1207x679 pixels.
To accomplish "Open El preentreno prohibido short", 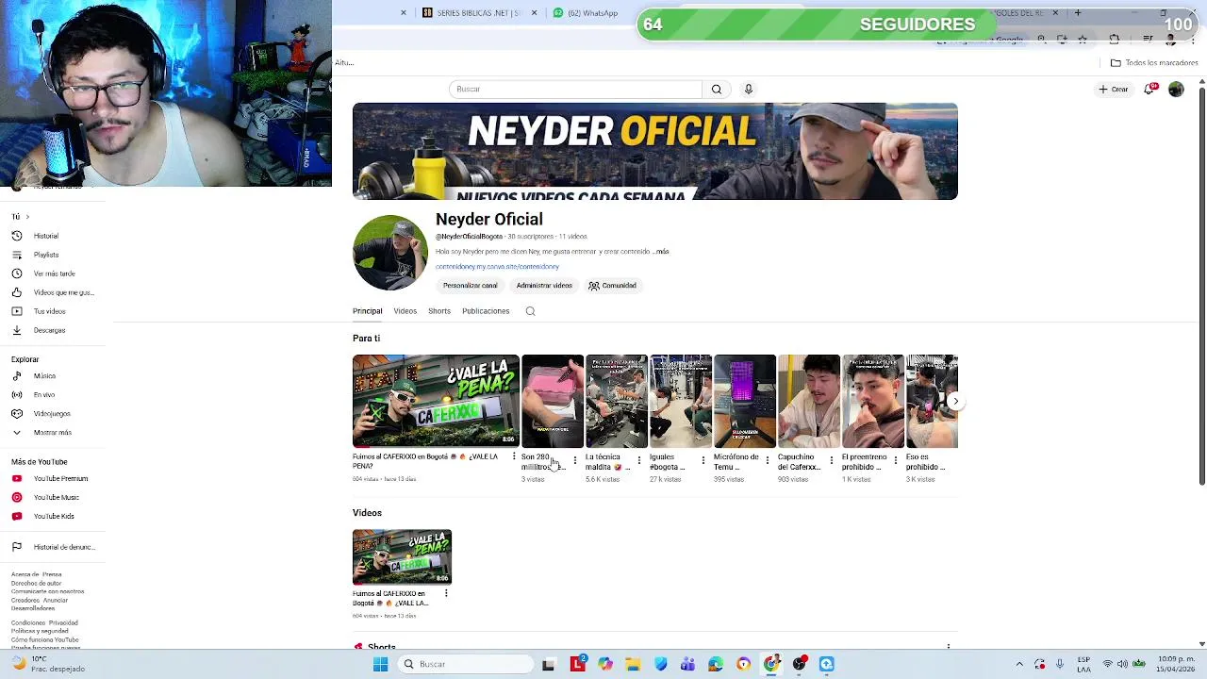I will 872,401.
